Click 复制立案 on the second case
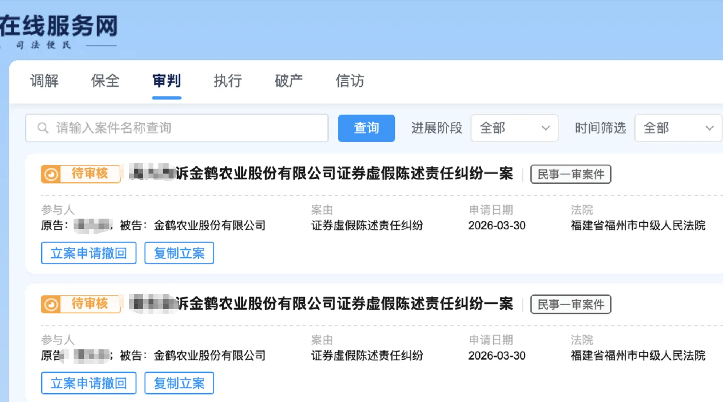Image resolution: width=723 pixels, height=402 pixels. [x=179, y=383]
